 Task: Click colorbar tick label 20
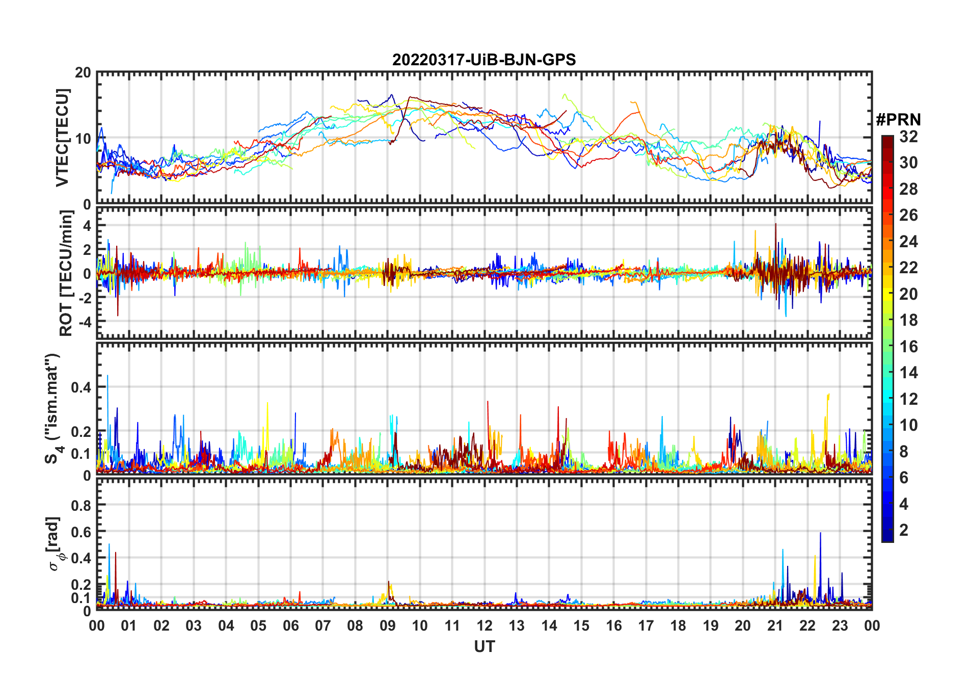pyautogui.click(x=908, y=294)
